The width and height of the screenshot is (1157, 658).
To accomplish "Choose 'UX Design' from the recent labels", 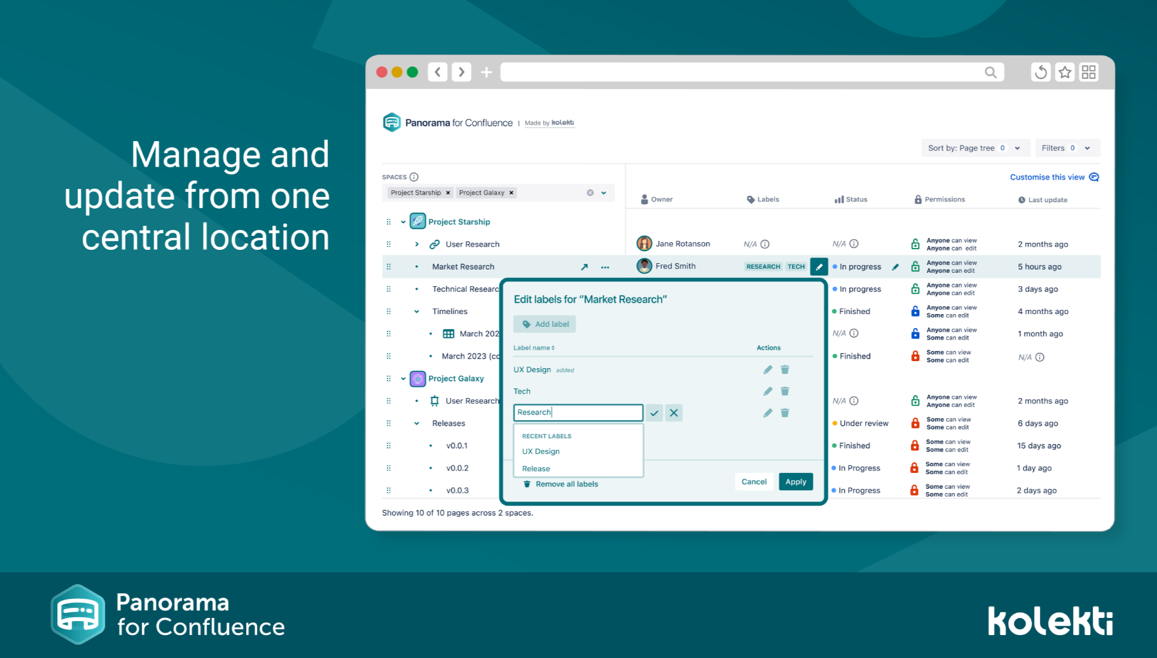I will coord(541,451).
